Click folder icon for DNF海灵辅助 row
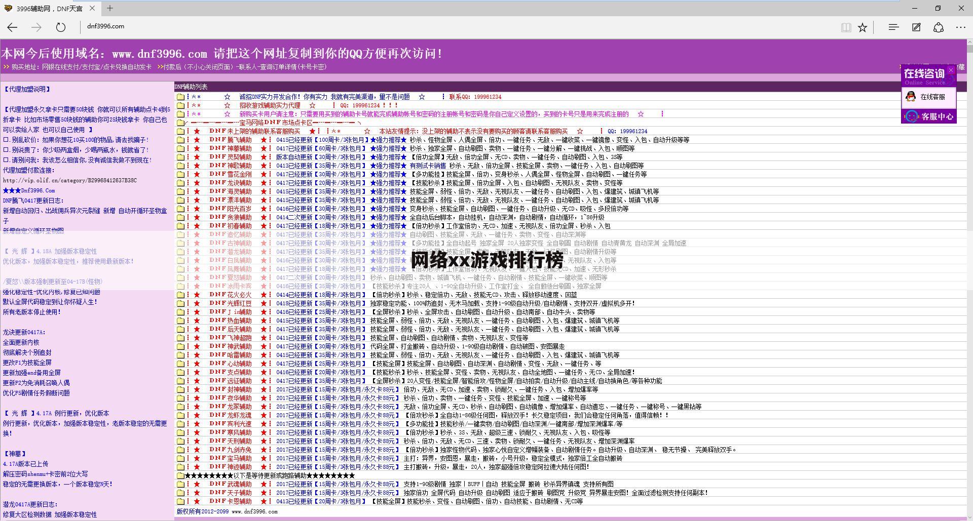 pyautogui.click(x=180, y=192)
